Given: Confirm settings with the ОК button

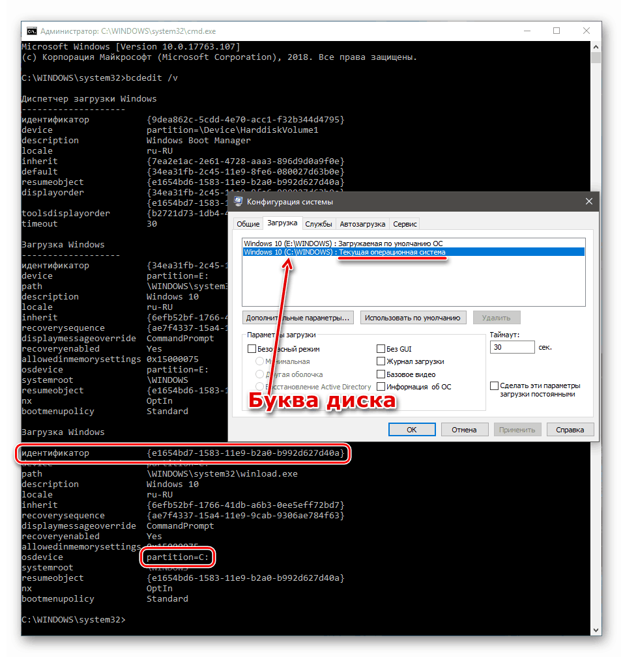Looking at the screenshot, I should (x=412, y=429).
